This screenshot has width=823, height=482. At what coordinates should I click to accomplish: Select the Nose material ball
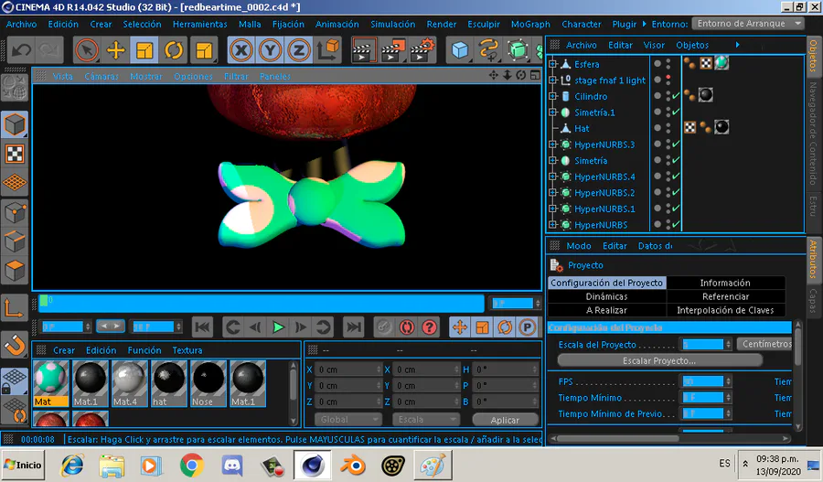(x=208, y=382)
